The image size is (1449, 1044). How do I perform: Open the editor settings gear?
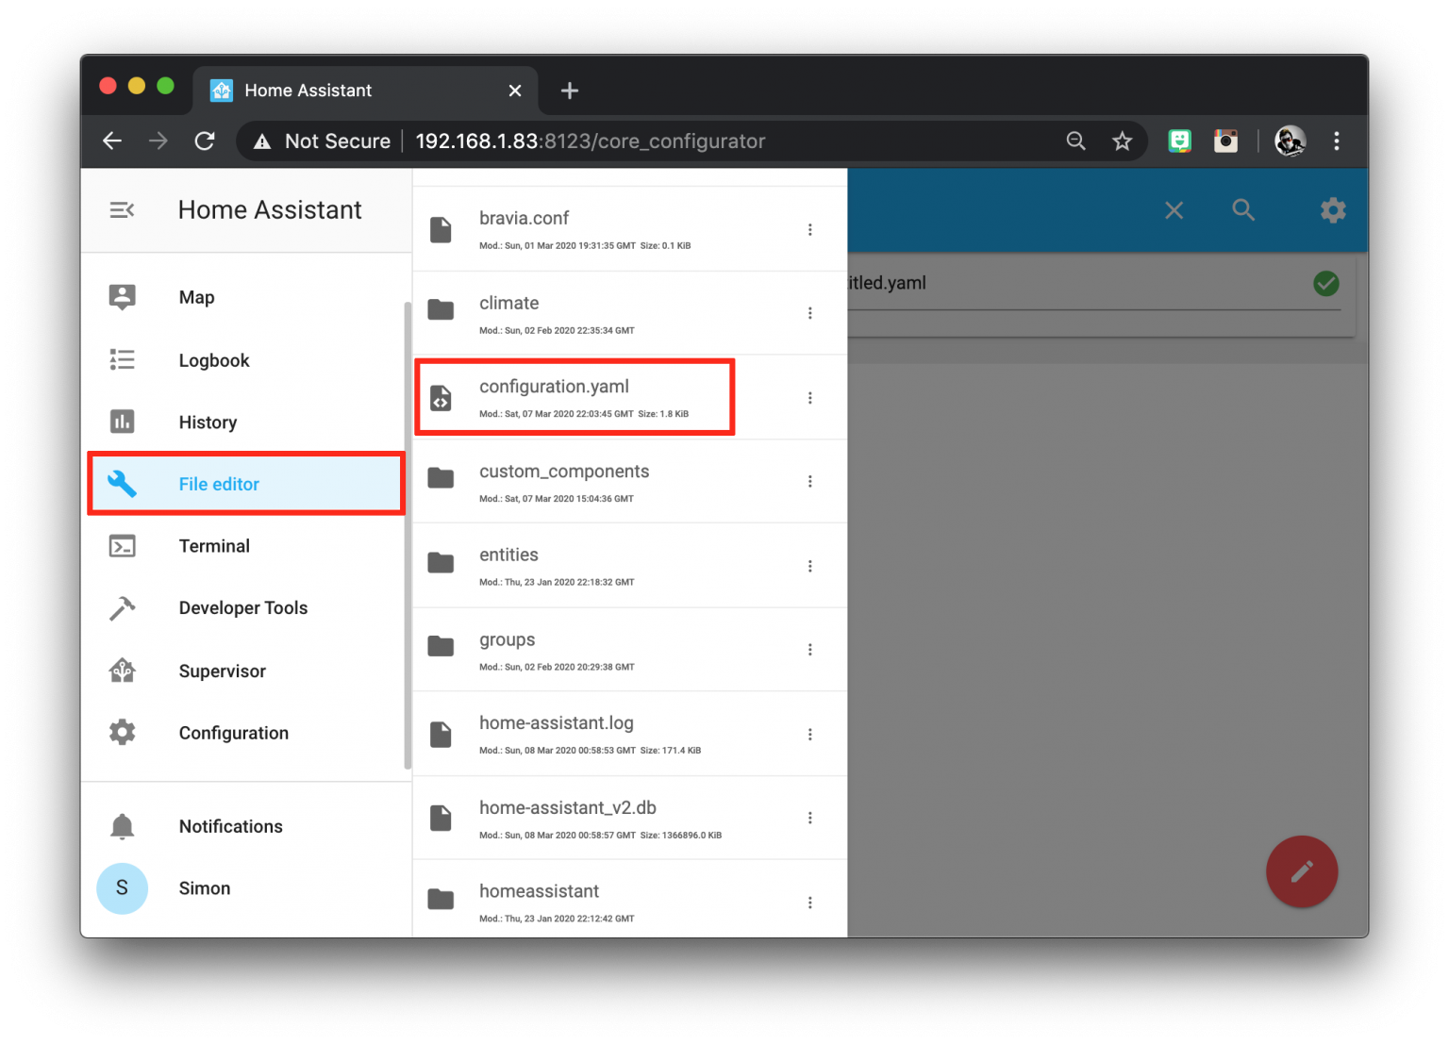pos(1332,209)
